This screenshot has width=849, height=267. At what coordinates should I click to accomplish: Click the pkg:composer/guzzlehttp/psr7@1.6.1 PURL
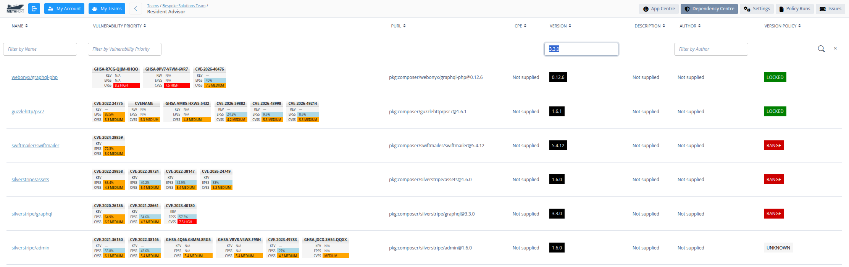[428, 112]
